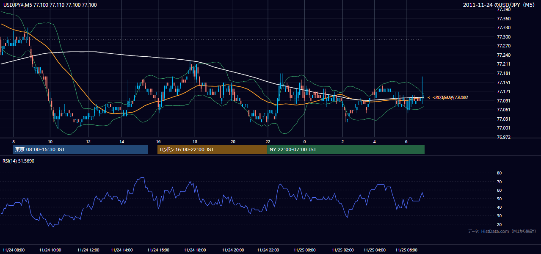The height and width of the screenshot is (254, 541).
Task: Click the 11/25 02:00 date label
Action: [343, 250]
